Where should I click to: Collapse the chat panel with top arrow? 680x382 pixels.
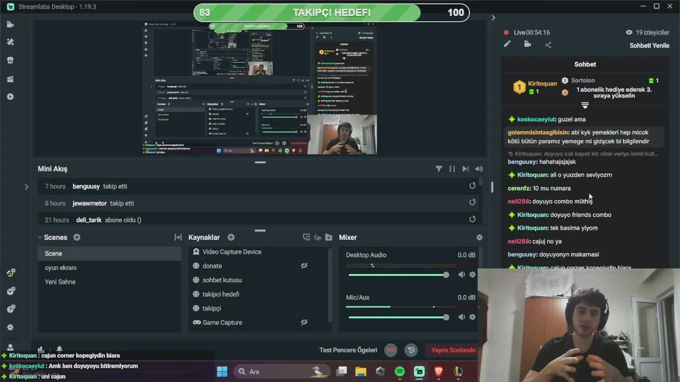click(x=493, y=18)
